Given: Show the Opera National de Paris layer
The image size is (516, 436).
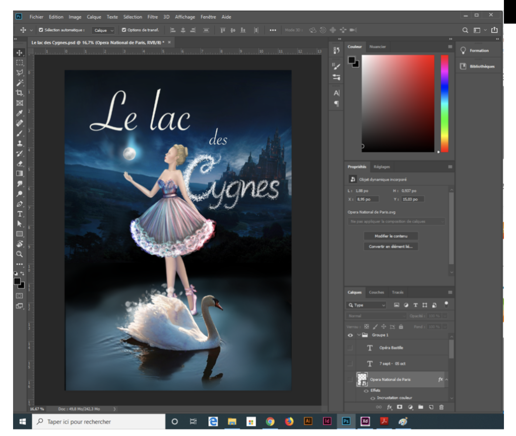Looking at the screenshot, I should tap(350, 380).
